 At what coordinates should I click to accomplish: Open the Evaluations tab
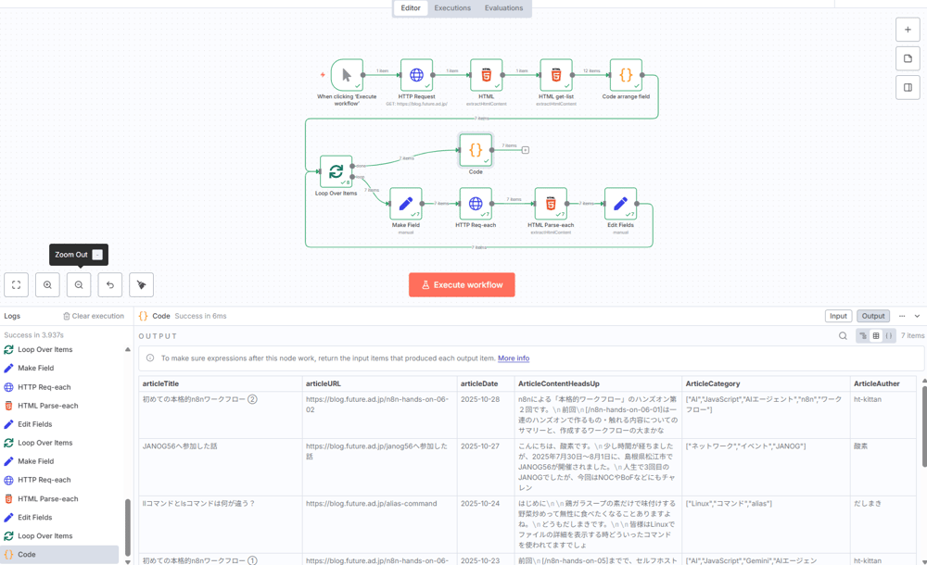[x=503, y=8]
